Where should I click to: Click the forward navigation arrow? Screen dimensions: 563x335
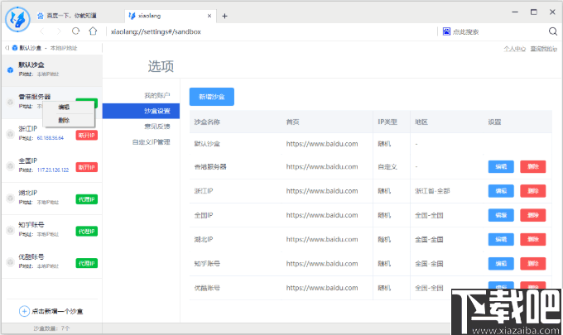click(x=59, y=31)
